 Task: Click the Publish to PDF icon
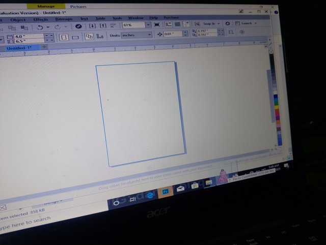113,25
